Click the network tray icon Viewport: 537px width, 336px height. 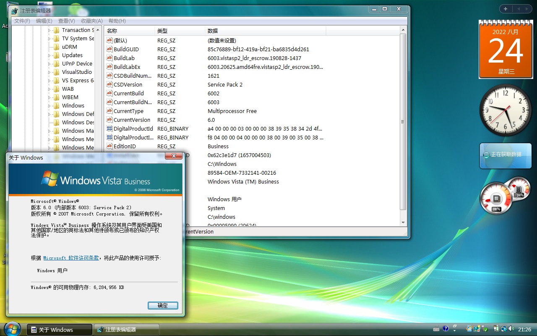tap(503, 329)
